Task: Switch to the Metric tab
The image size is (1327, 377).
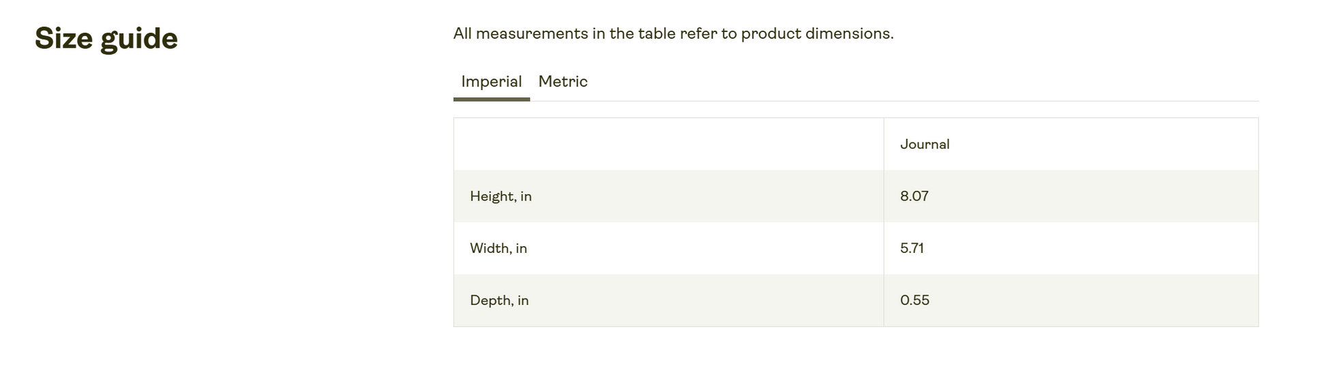Action: tap(563, 82)
